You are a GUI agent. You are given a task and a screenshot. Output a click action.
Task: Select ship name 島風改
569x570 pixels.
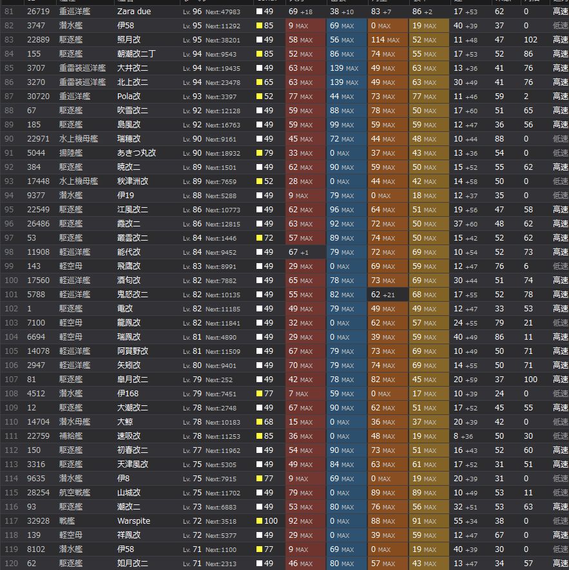(x=129, y=125)
